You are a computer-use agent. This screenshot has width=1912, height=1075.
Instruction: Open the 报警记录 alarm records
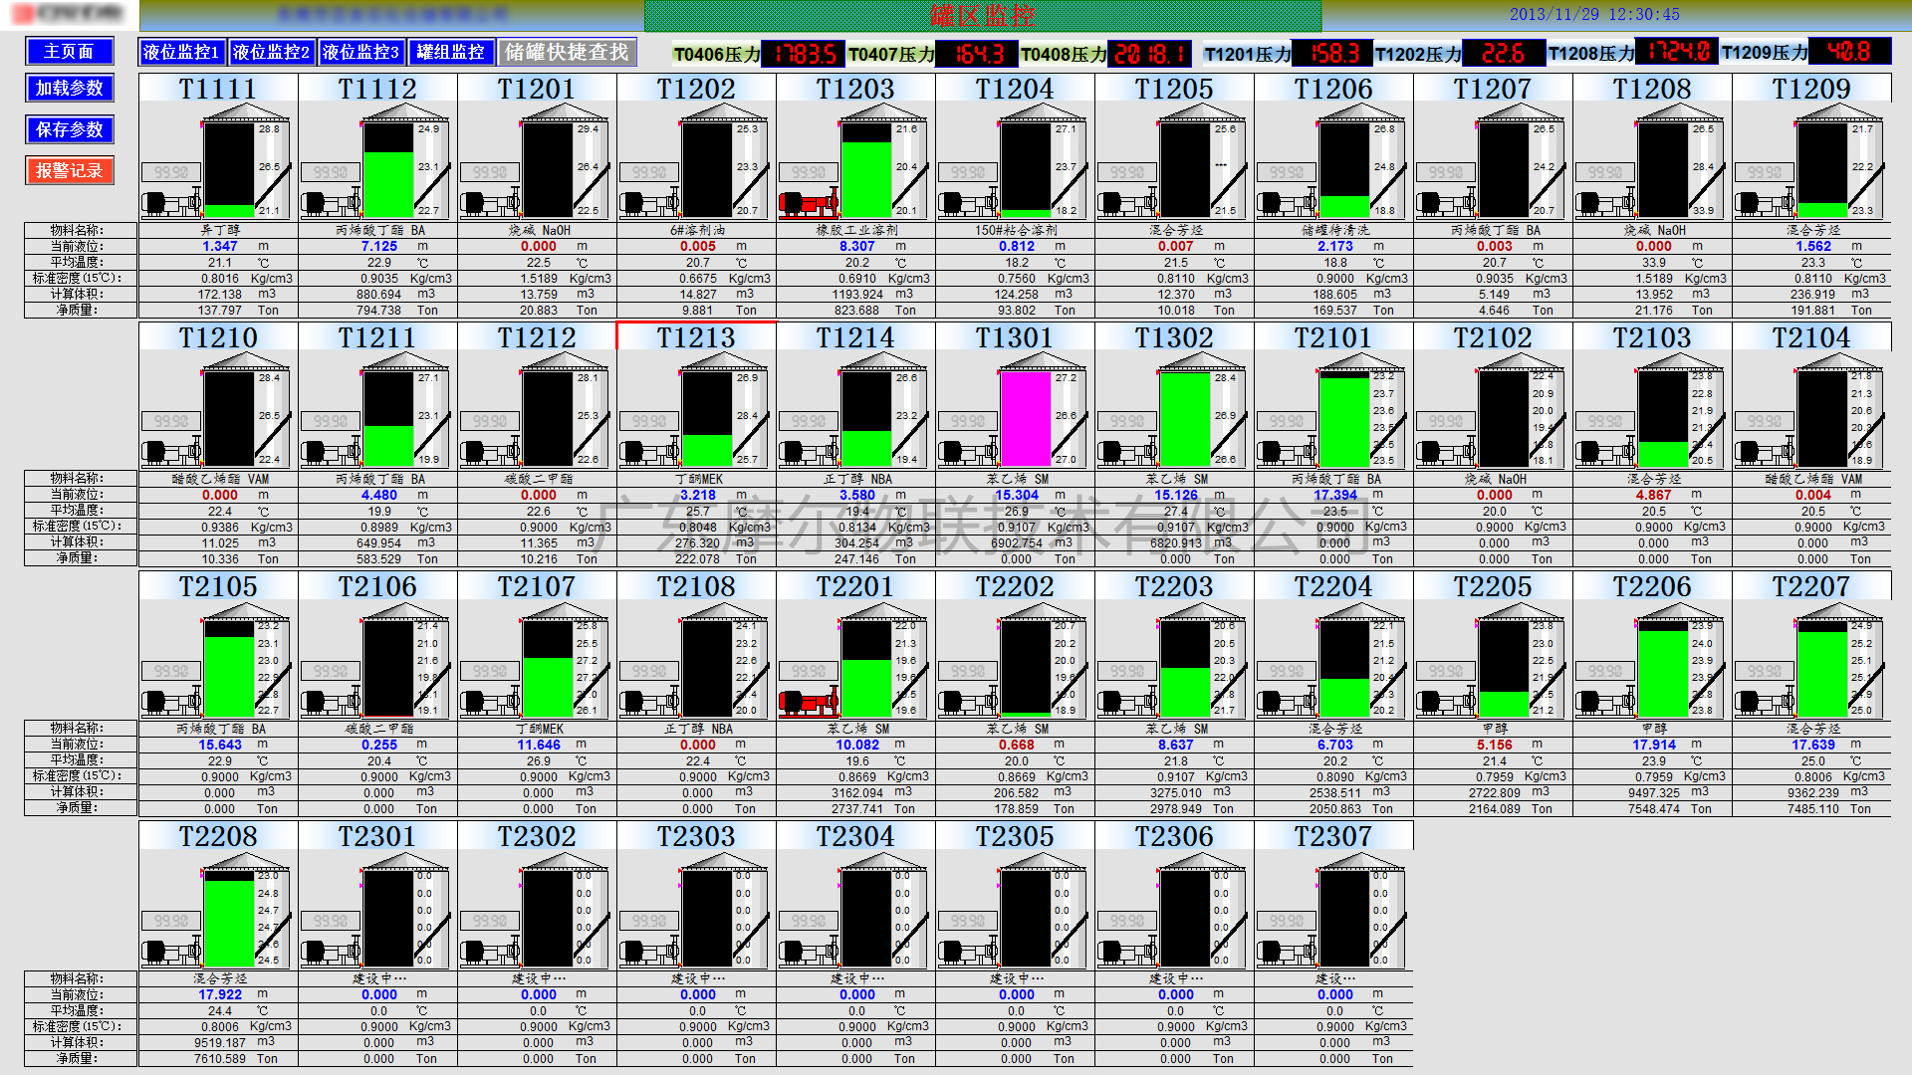pyautogui.click(x=69, y=170)
